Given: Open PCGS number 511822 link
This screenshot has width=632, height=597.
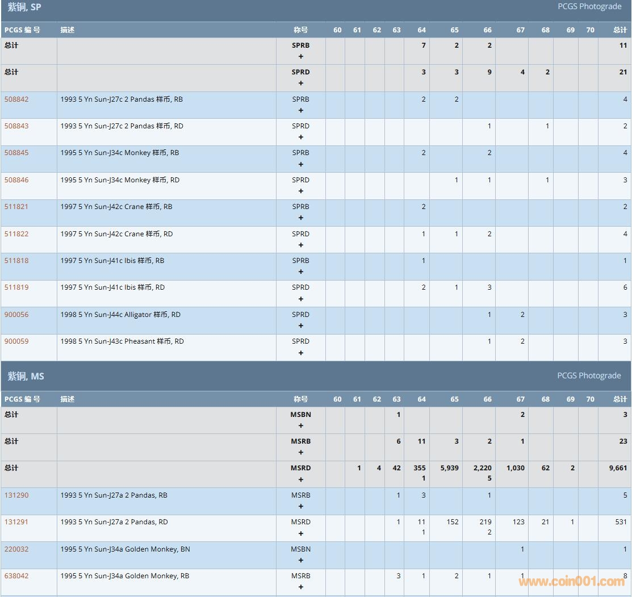Looking at the screenshot, I should [16, 234].
